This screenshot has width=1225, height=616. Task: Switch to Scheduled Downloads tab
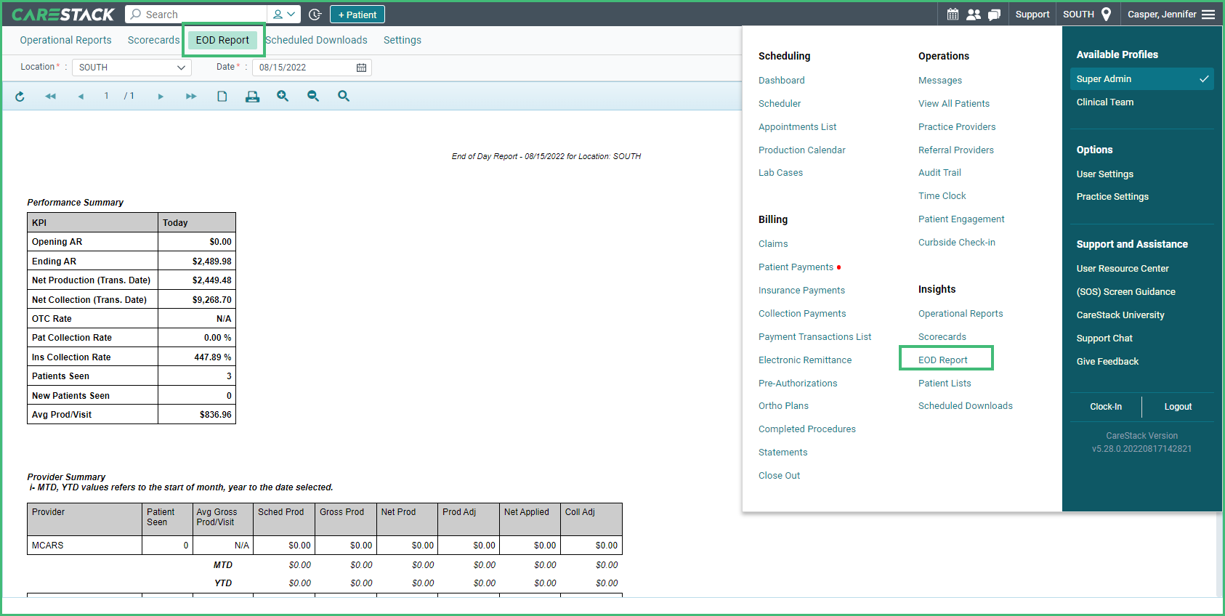click(x=316, y=40)
